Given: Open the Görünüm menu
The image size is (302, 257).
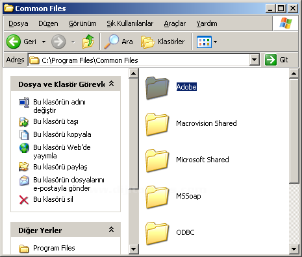Looking at the screenshot, I should tap(82, 23).
